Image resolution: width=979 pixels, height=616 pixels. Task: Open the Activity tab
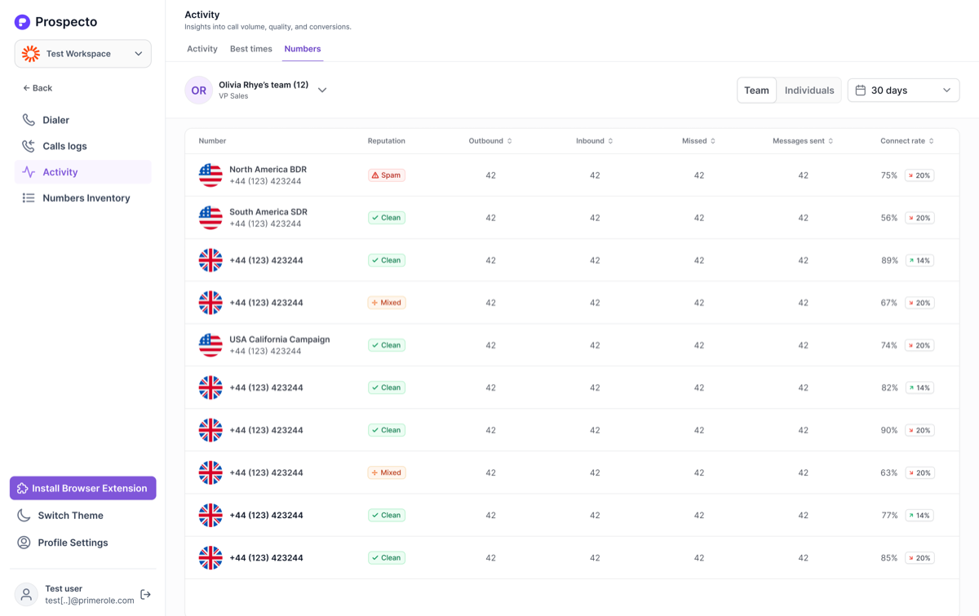(202, 49)
